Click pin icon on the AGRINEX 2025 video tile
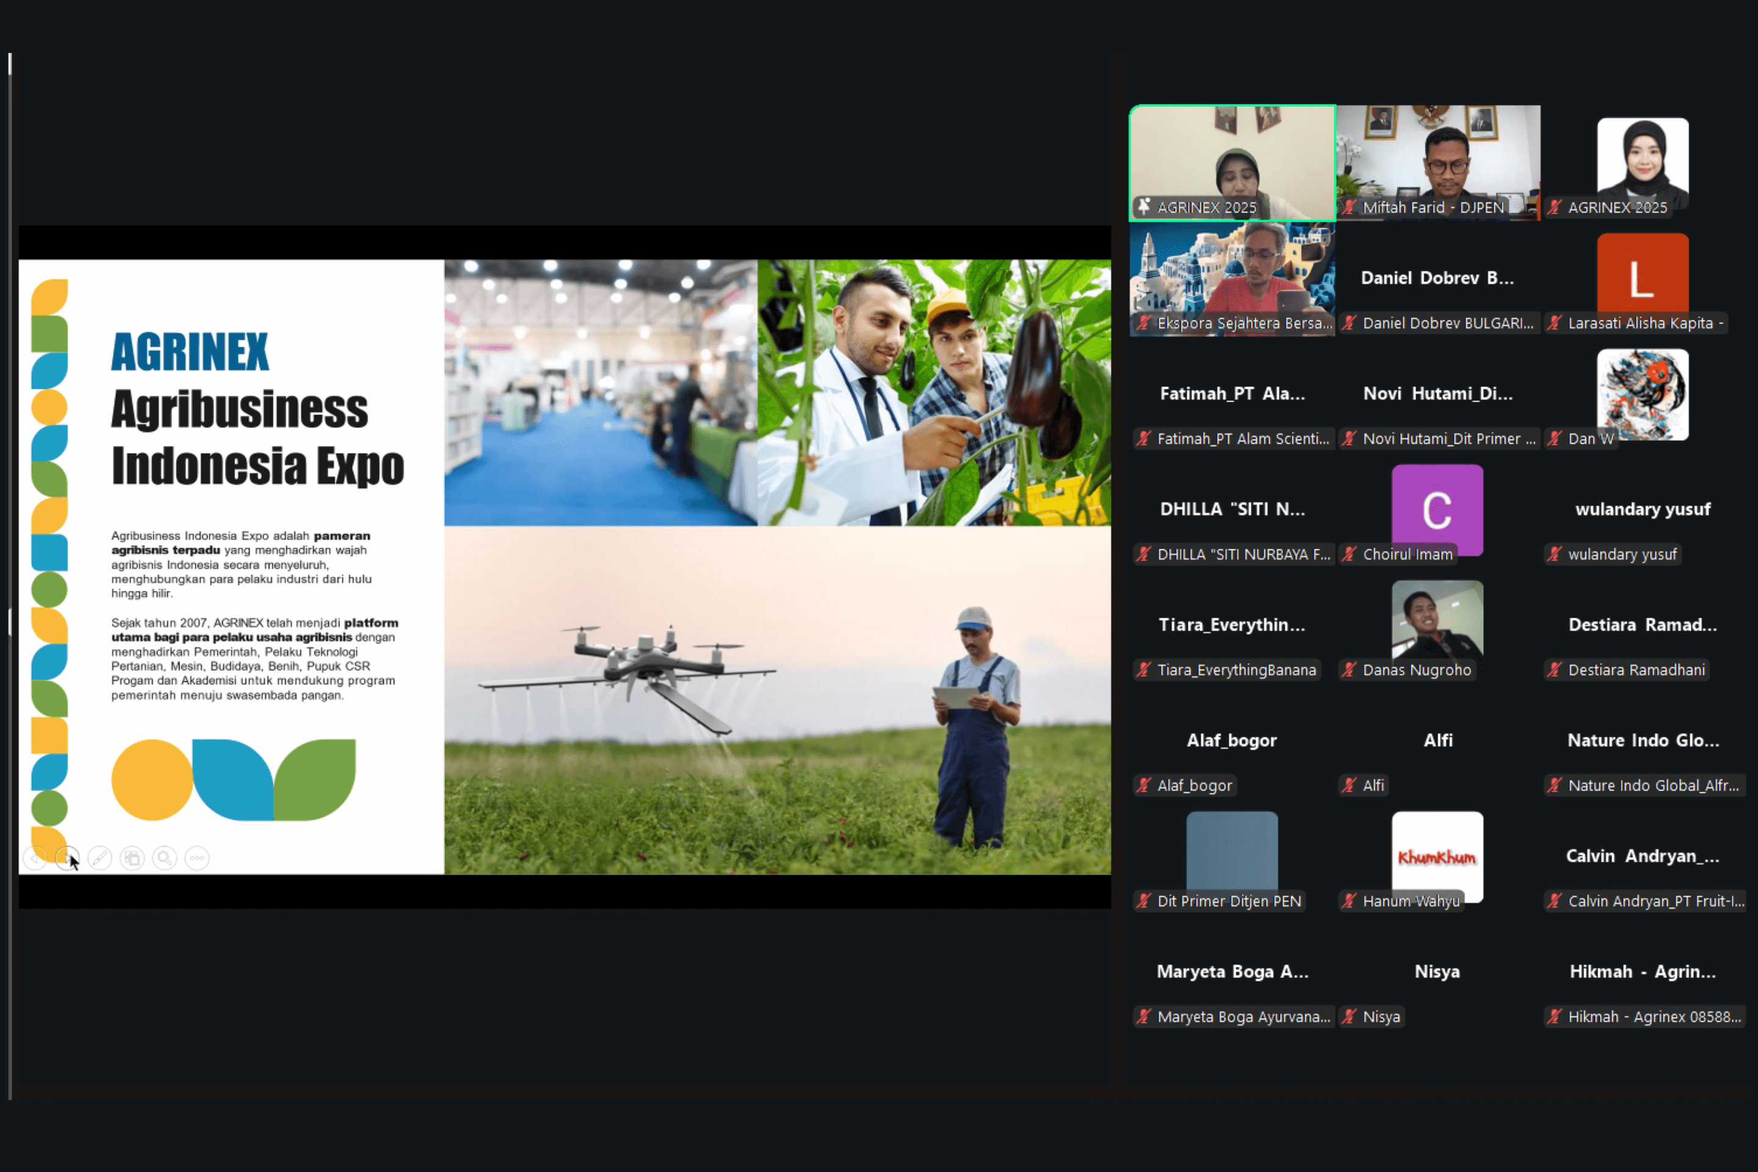Image resolution: width=1758 pixels, height=1172 pixels. (1143, 207)
